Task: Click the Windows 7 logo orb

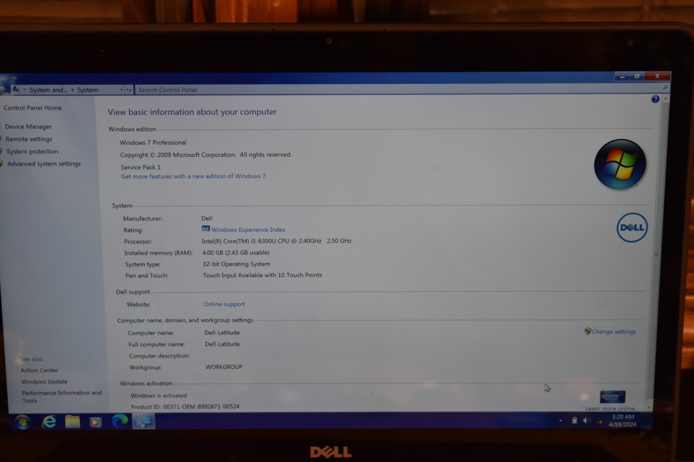Action: coord(620,164)
